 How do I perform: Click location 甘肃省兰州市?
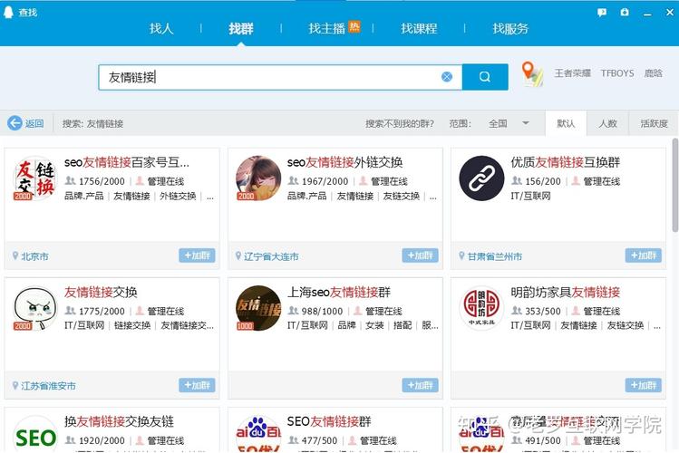point(495,256)
